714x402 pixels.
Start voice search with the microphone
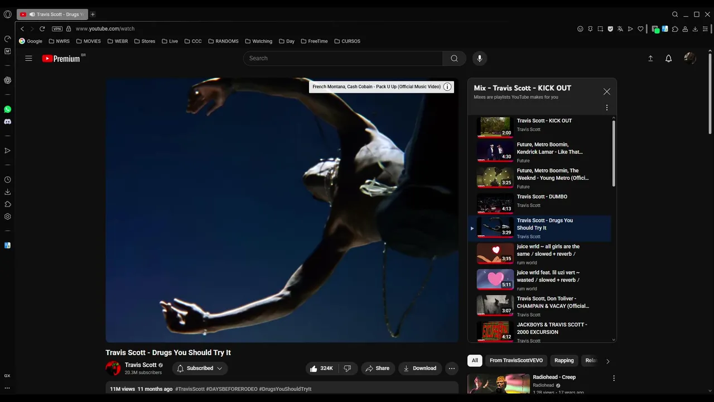[x=479, y=58]
